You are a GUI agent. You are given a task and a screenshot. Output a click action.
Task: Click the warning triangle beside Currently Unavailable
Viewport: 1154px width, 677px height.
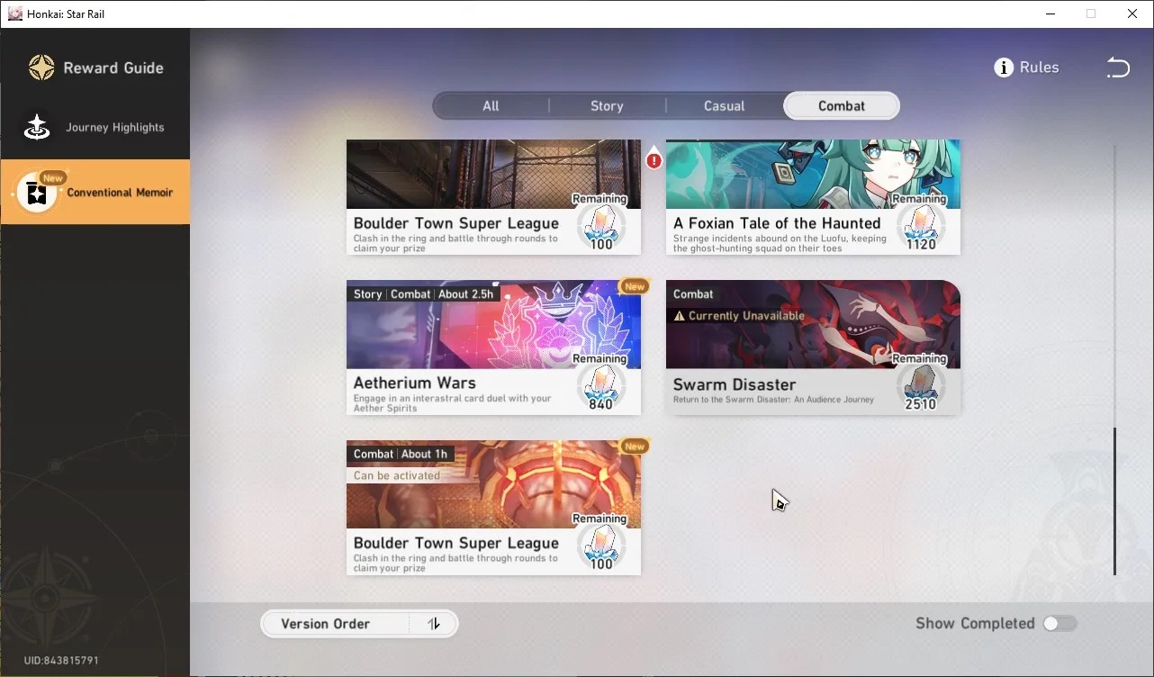point(680,316)
